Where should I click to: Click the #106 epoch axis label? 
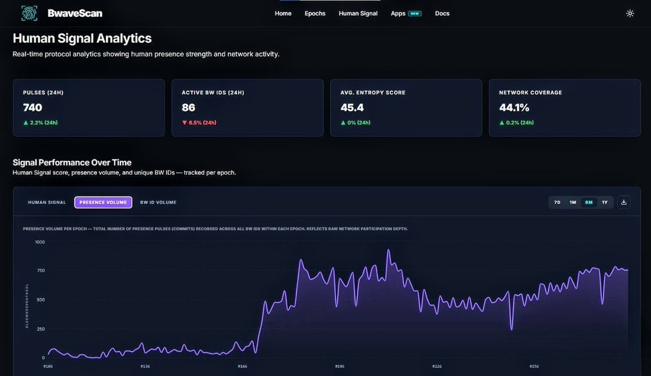click(x=47, y=366)
